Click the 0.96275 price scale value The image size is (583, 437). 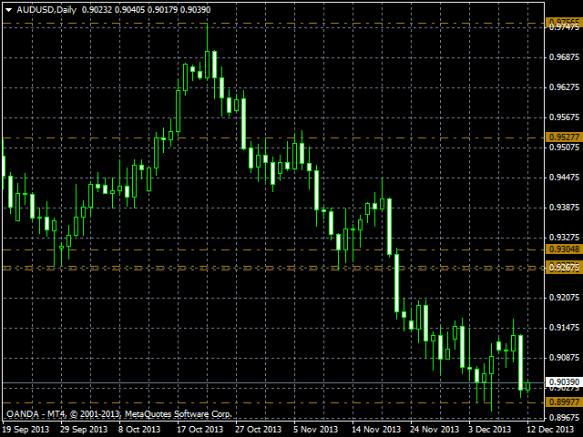pos(563,88)
